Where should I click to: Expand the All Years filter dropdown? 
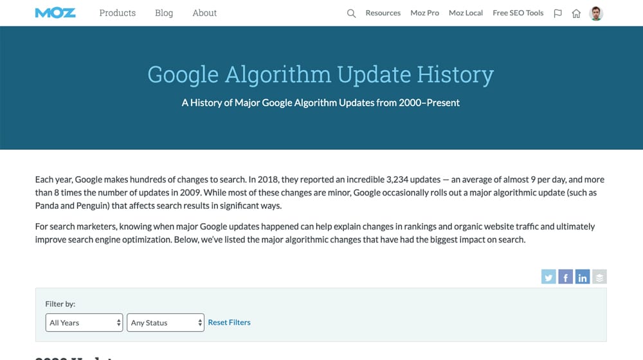pos(84,323)
